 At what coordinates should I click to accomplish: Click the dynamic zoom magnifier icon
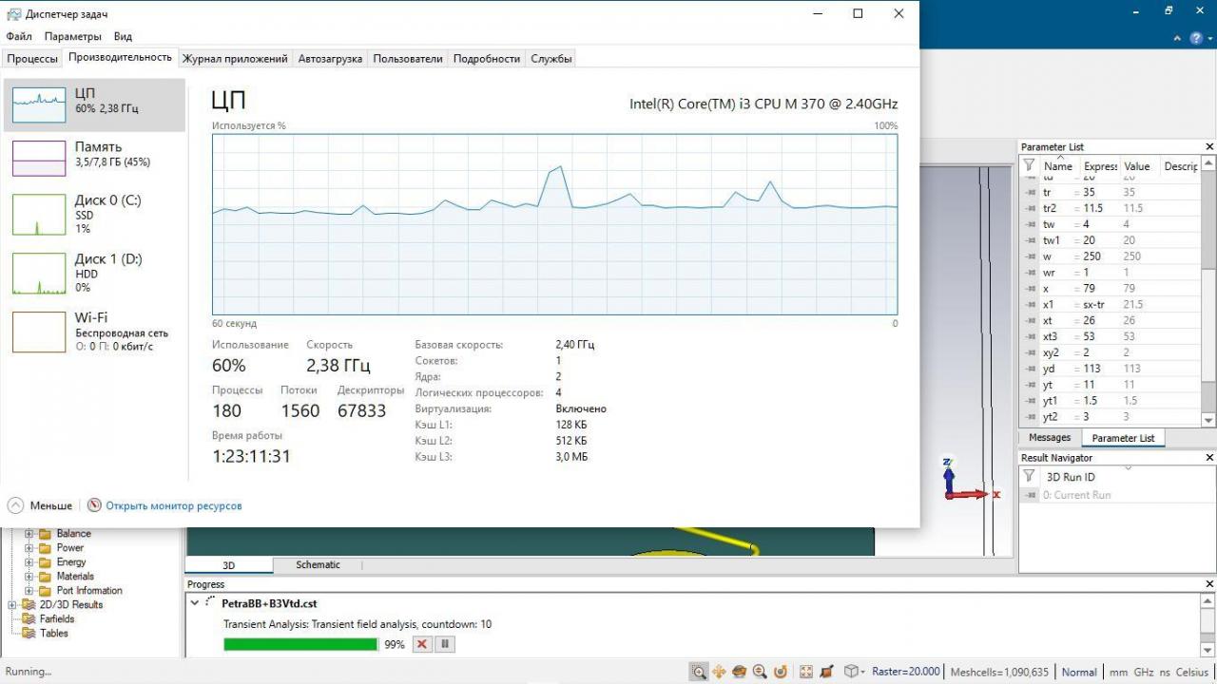tap(760, 672)
